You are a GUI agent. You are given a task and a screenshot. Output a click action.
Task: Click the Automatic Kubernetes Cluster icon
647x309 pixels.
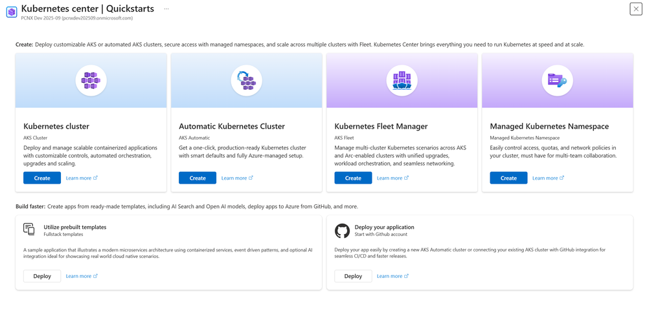coord(246,81)
